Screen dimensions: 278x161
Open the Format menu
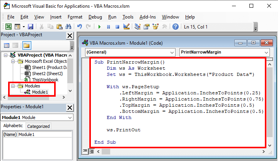click(x=75, y=17)
